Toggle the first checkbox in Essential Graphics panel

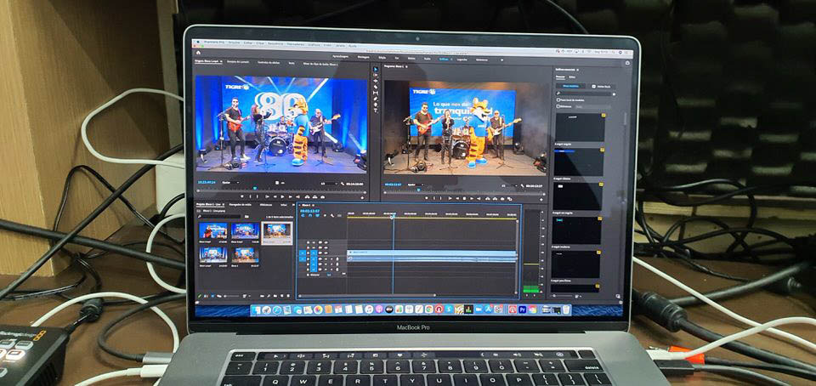click(558, 99)
